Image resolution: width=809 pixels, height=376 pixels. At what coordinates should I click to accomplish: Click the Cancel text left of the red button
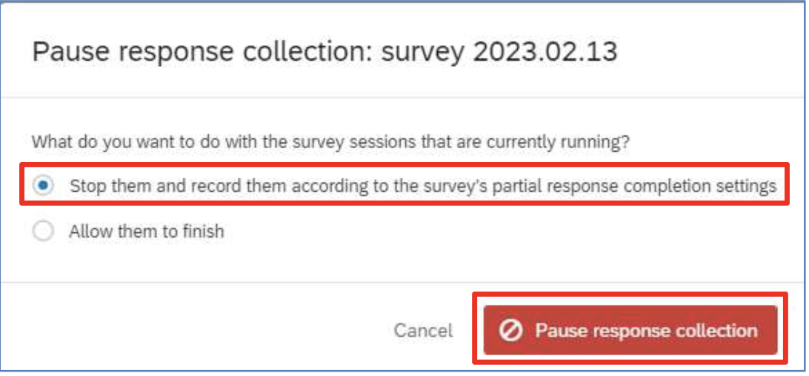(x=424, y=331)
